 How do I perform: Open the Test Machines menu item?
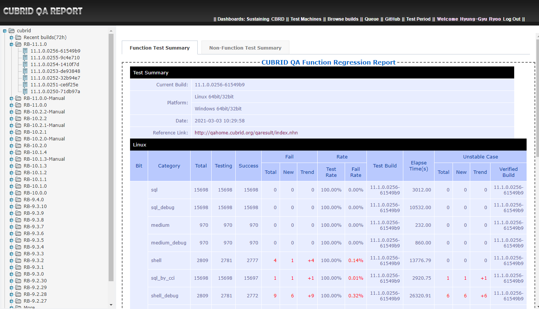coord(306,19)
